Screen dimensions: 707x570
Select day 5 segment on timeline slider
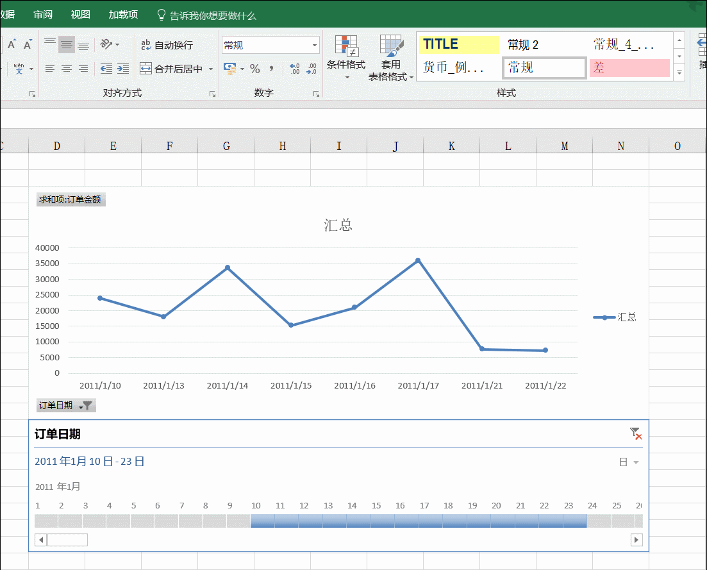[x=134, y=521]
